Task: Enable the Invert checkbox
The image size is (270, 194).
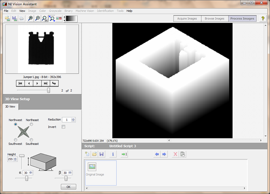Action: (63, 127)
